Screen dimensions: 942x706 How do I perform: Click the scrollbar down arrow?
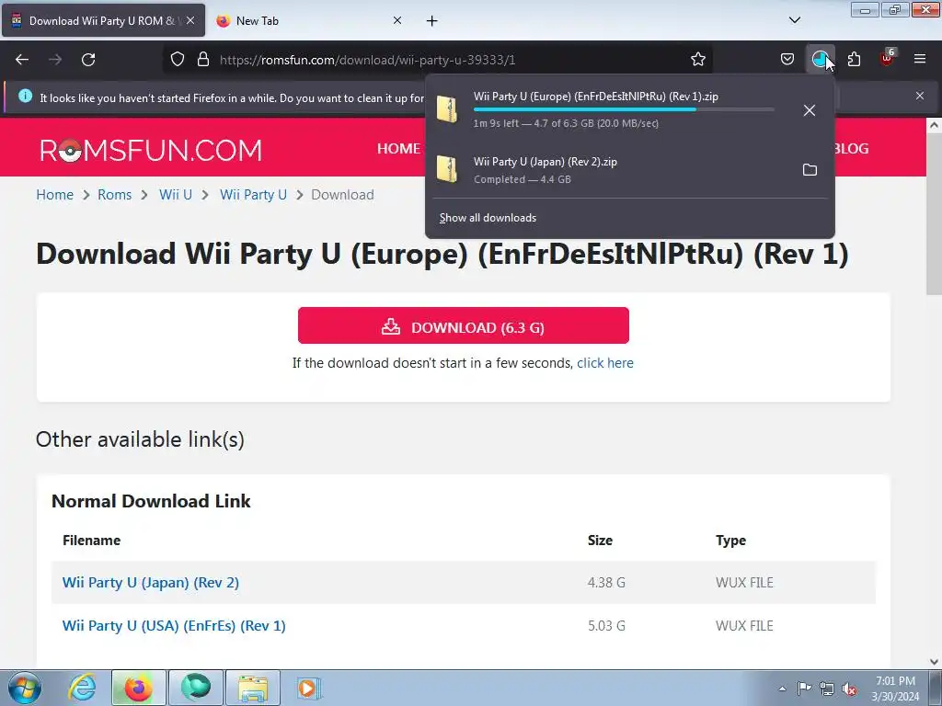[x=933, y=662]
